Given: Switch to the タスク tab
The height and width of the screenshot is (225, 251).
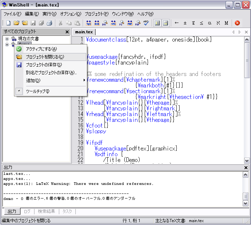Looking at the screenshot, I should click(67, 211).
